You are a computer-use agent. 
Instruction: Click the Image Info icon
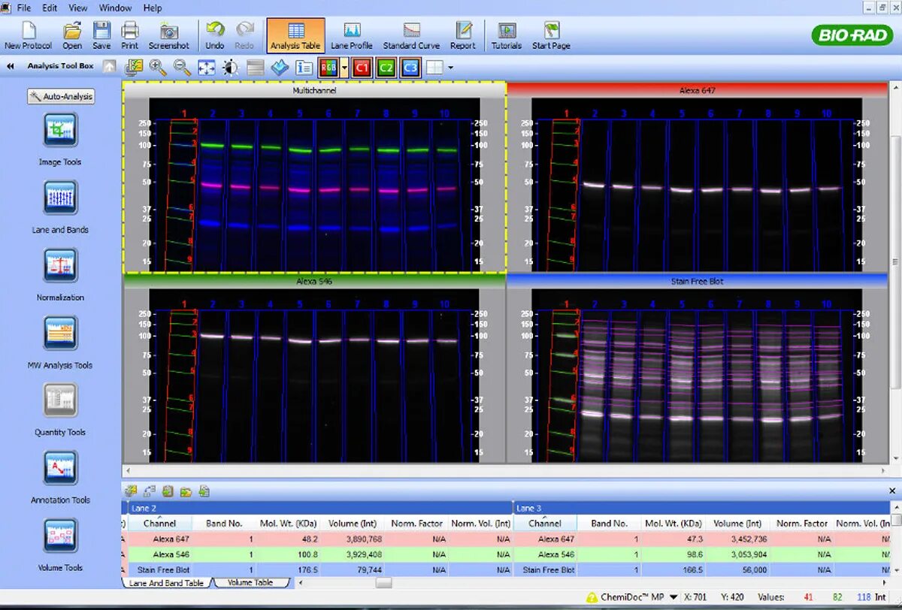click(304, 67)
